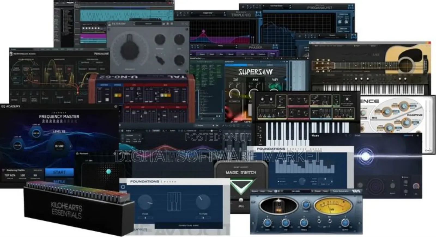Click the MasteringTheMix logo text

tap(16, 170)
